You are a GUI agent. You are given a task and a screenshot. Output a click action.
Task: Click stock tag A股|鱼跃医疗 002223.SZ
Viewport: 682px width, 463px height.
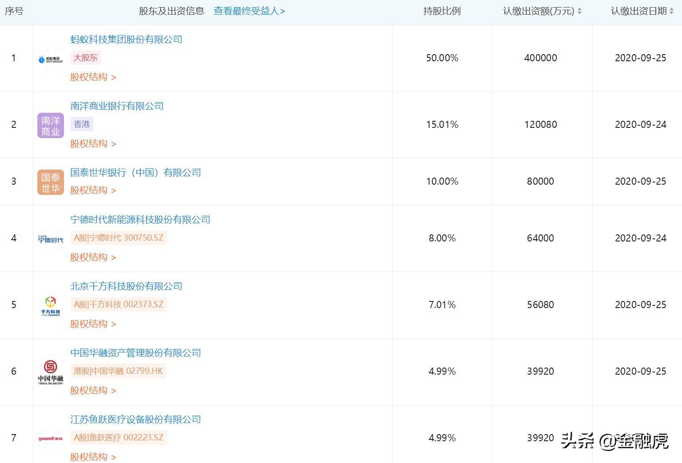[119, 438]
